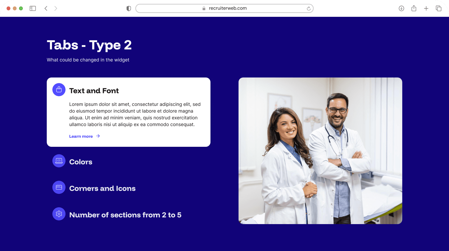The height and width of the screenshot is (251, 449).
Task: Open a new browser tab
Action: click(x=426, y=8)
